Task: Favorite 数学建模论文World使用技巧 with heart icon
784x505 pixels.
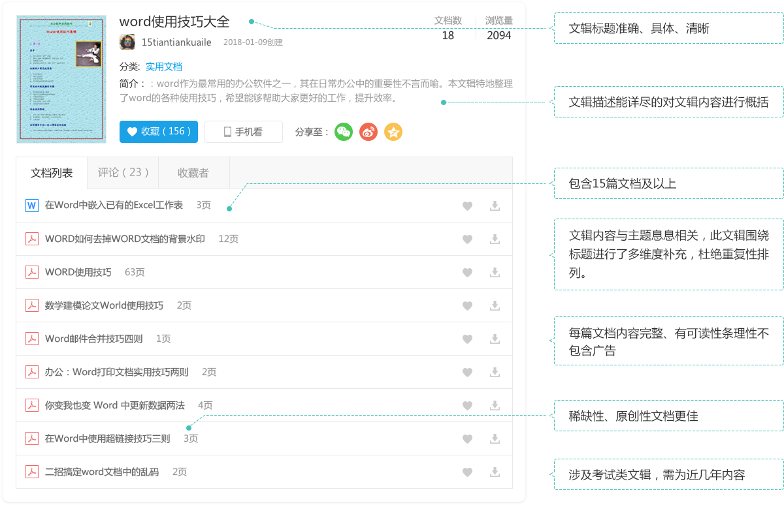Action: point(467,305)
